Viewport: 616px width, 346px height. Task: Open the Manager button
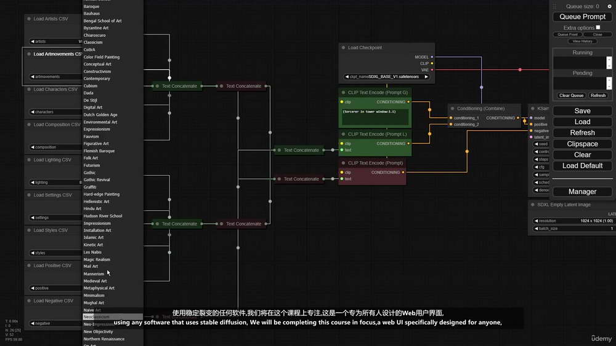[582, 192]
